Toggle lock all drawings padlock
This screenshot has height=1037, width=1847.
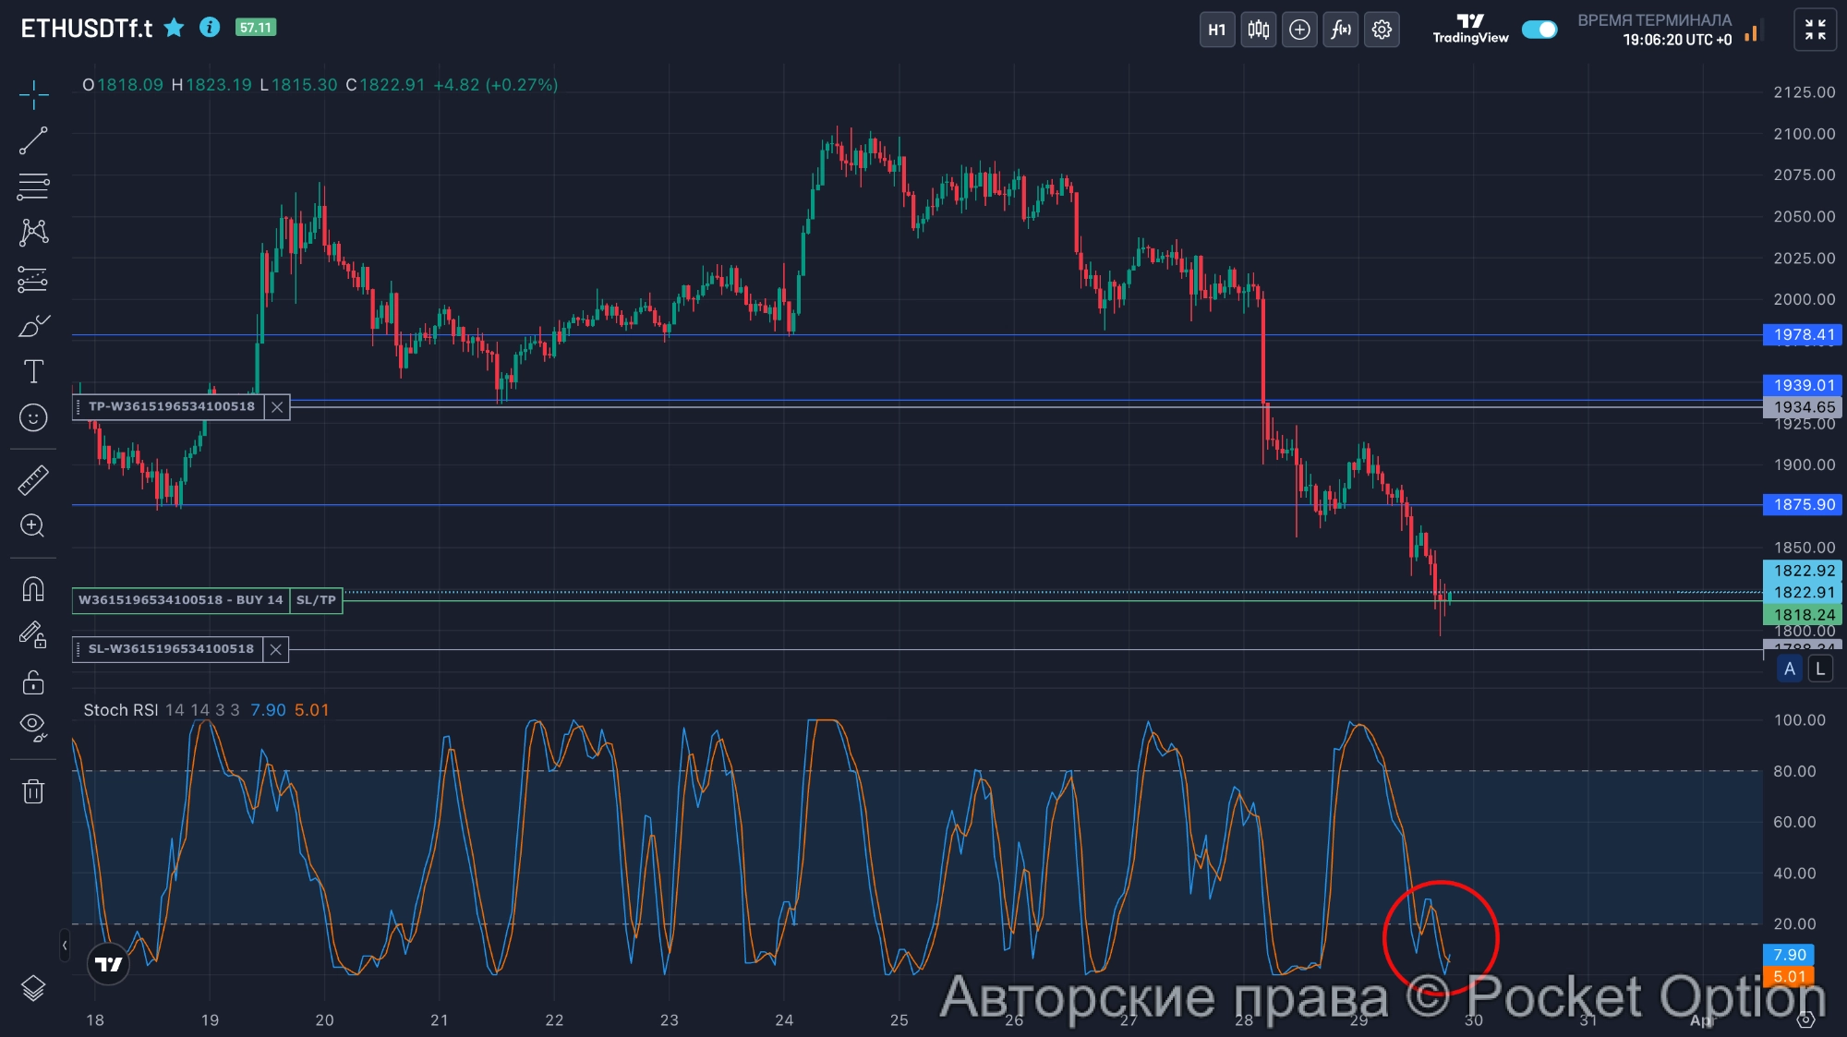tap(33, 682)
